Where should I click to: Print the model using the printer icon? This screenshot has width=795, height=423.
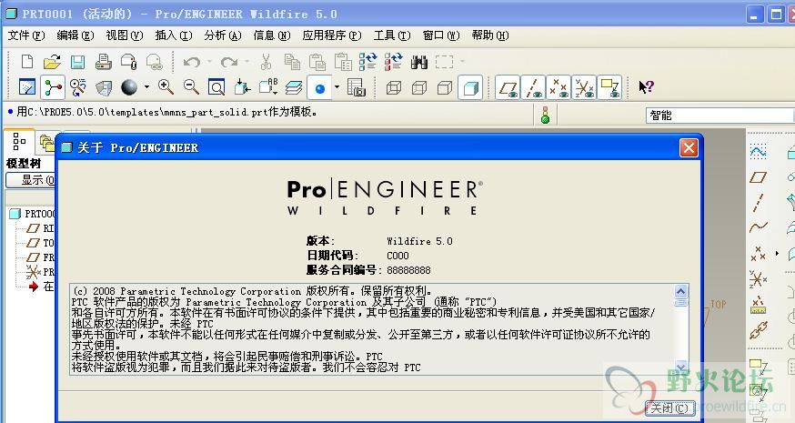pos(103,62)
